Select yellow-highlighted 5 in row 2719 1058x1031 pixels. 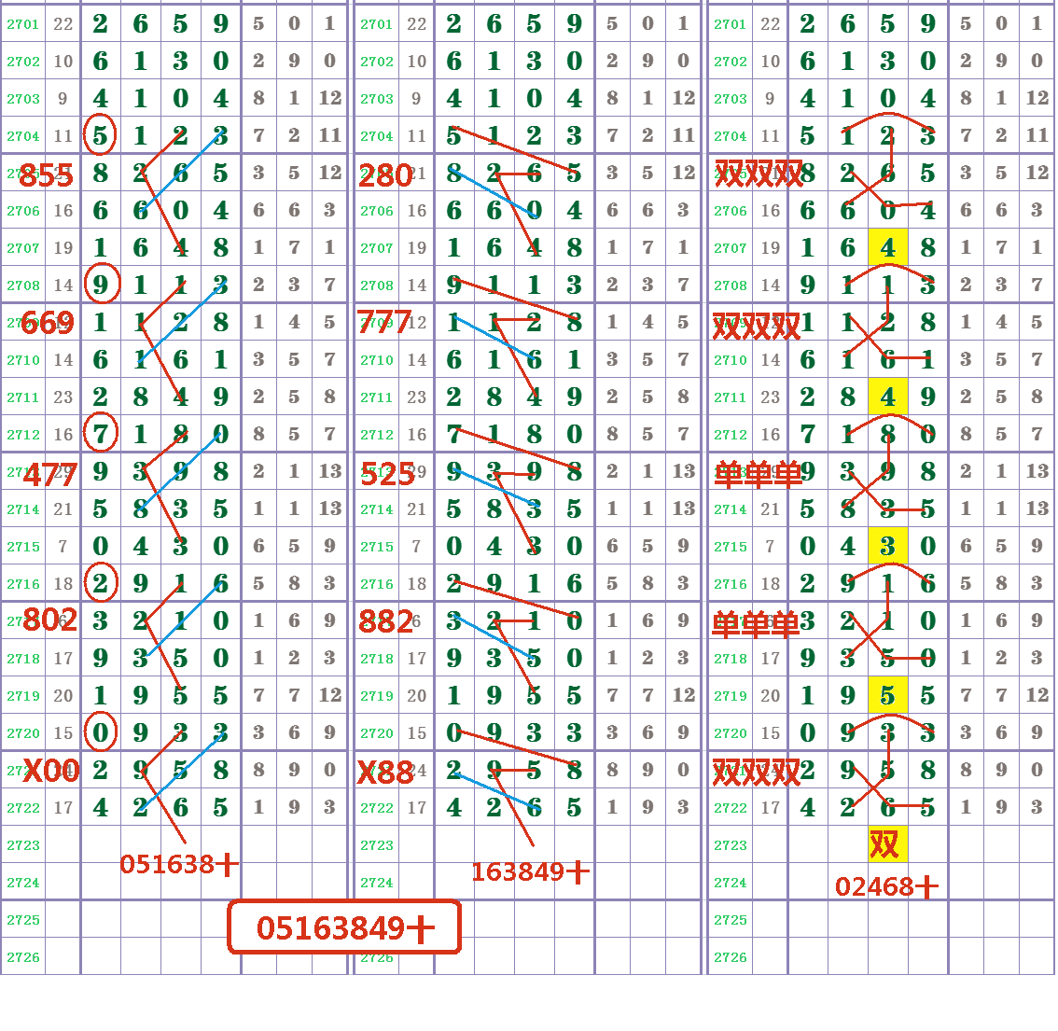pyautogui.click(x=887, y=695)
